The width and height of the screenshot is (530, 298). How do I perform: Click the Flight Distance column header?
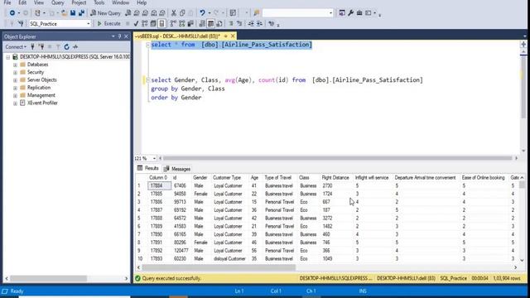tap(335, 177)
